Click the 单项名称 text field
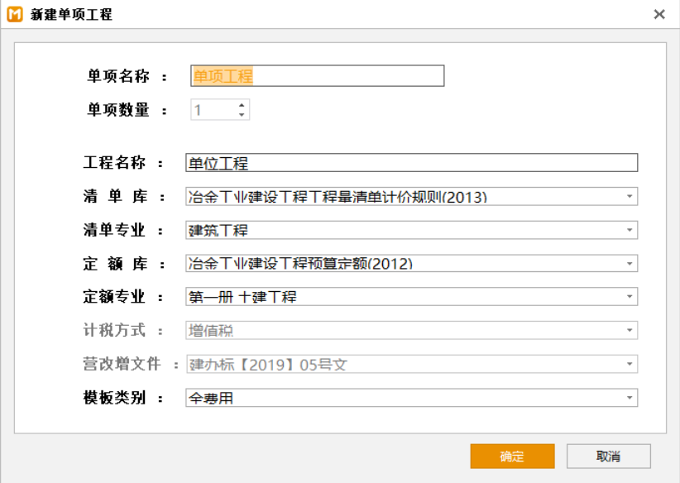This screenshot has height=483, width=680. (x=318, y=76)
